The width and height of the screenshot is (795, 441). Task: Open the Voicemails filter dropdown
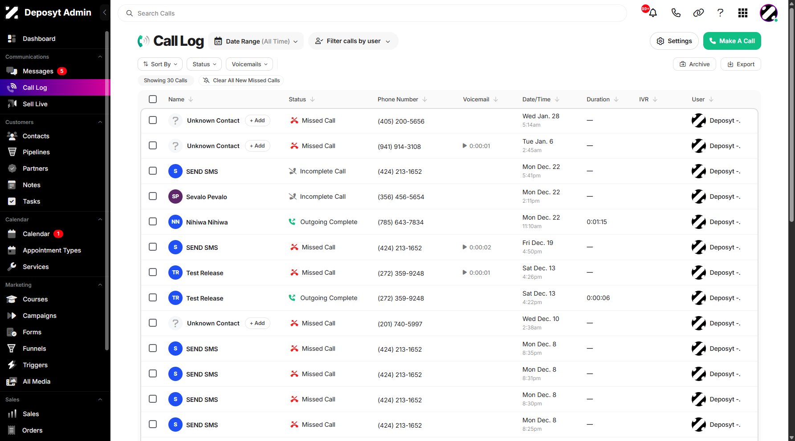click(x=249, y=64)
